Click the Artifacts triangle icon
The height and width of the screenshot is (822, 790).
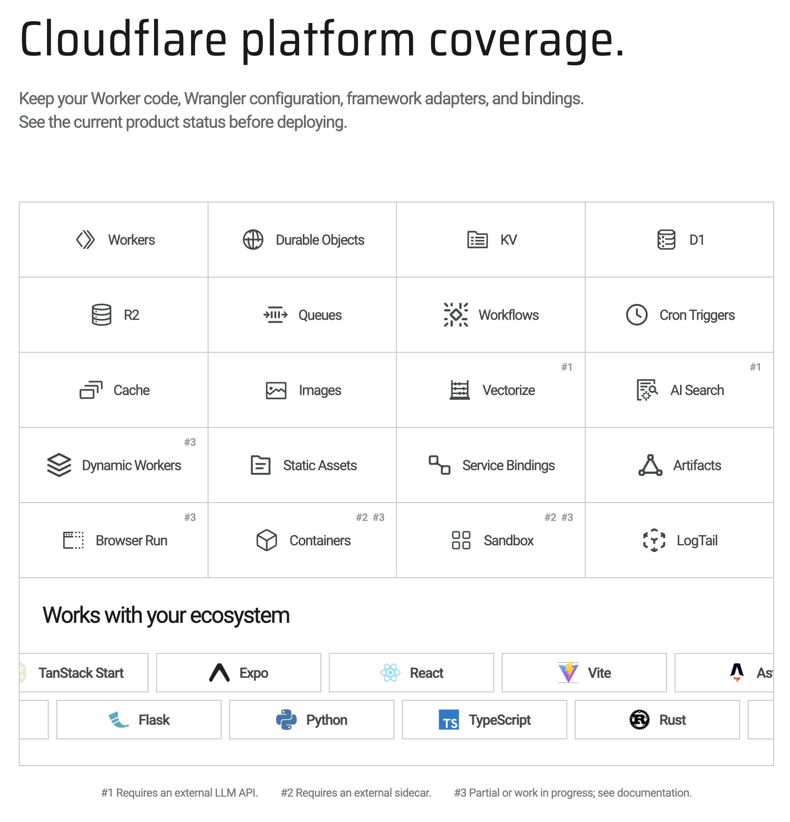(x=650, y=465)
